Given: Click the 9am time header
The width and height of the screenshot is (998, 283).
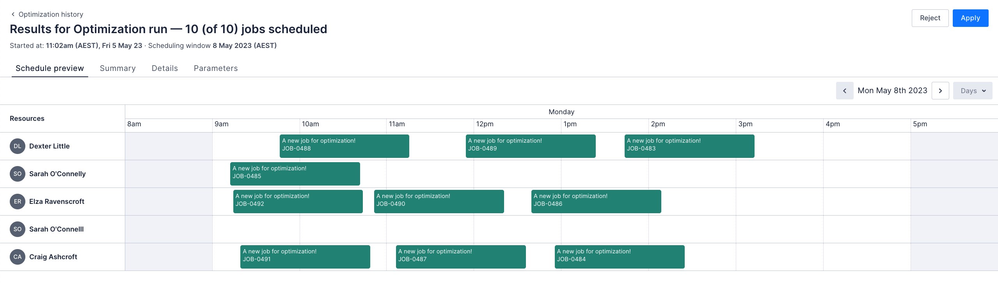Looking at the screenshot, I should (222, 124).
